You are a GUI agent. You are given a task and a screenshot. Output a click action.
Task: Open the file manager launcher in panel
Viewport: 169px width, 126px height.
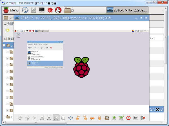[x=34, y=10]
